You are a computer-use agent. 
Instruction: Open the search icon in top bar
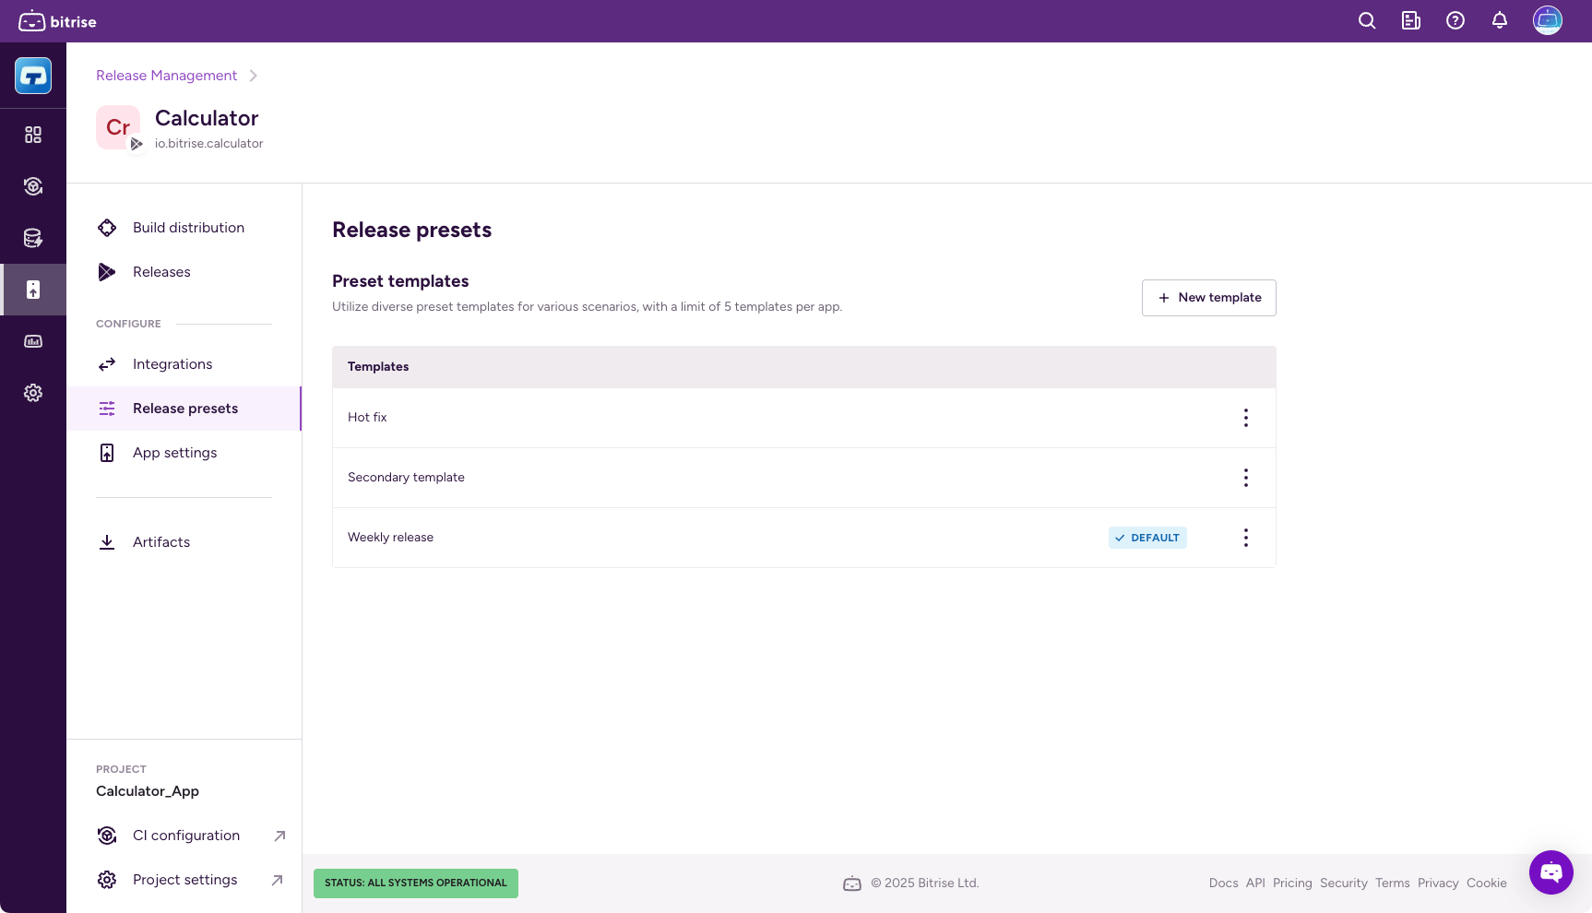(x=1367, y=20)
